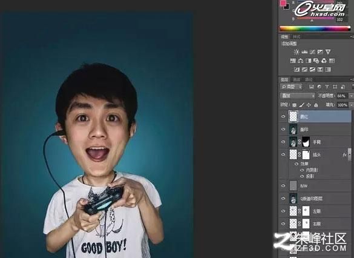Screen dimensions: 354x258
Task: Click the fx badge on the layer
Action: pyautogui.click(x=344, y=155)
